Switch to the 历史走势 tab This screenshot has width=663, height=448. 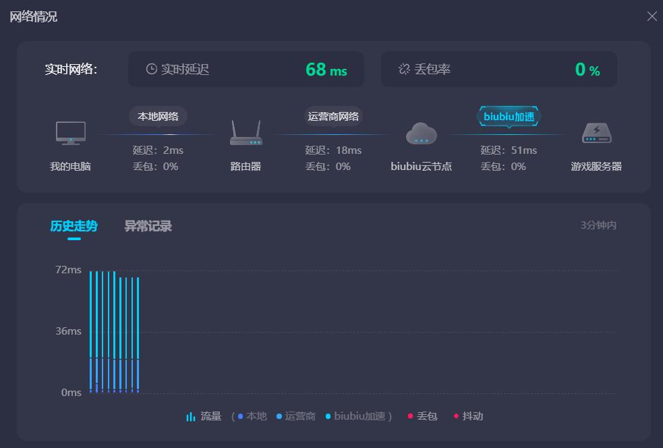click(74, 226)
